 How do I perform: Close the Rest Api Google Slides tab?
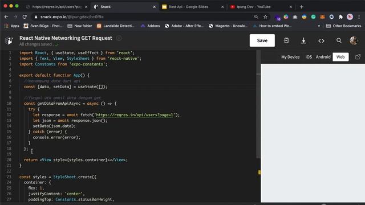(x=222, y=7)
